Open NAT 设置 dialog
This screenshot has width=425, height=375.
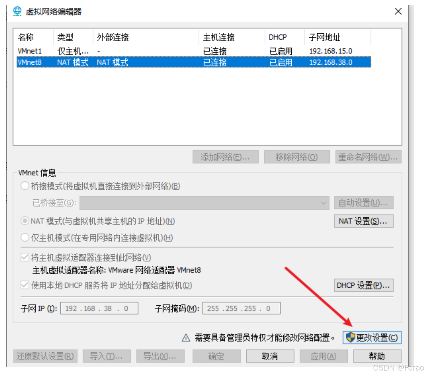364,221
